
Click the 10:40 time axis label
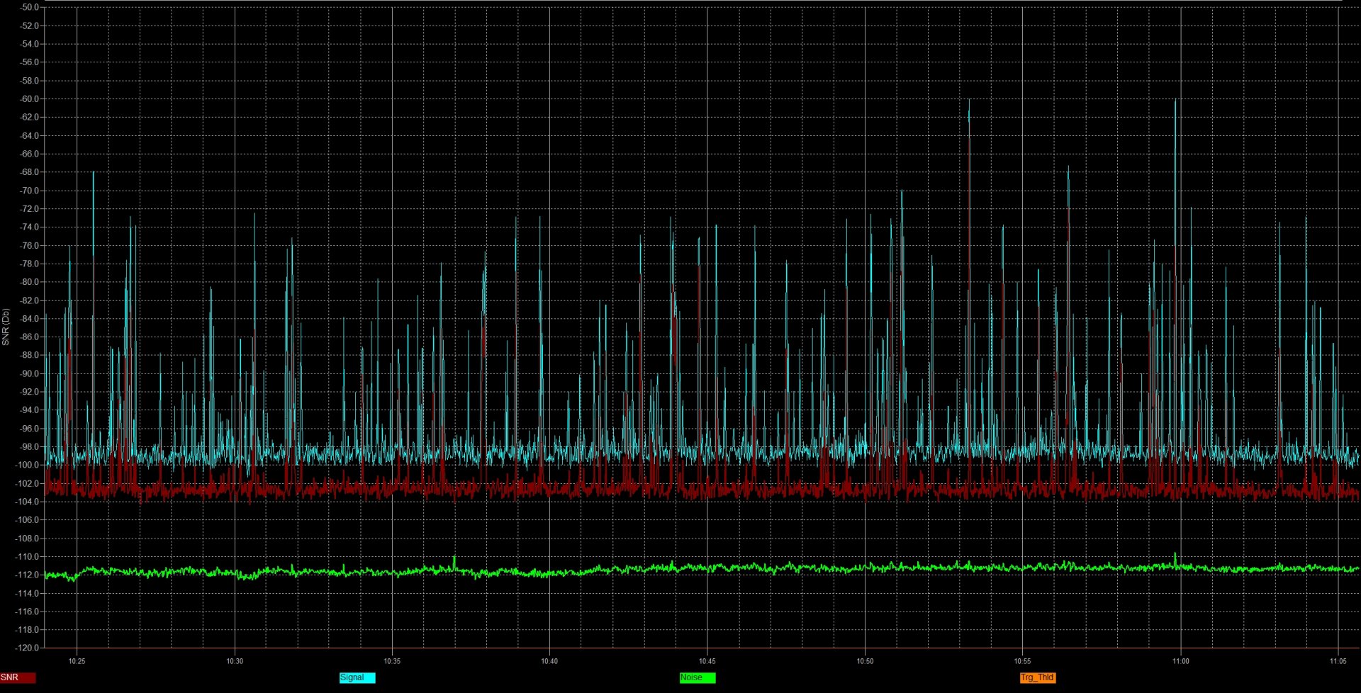549,661
